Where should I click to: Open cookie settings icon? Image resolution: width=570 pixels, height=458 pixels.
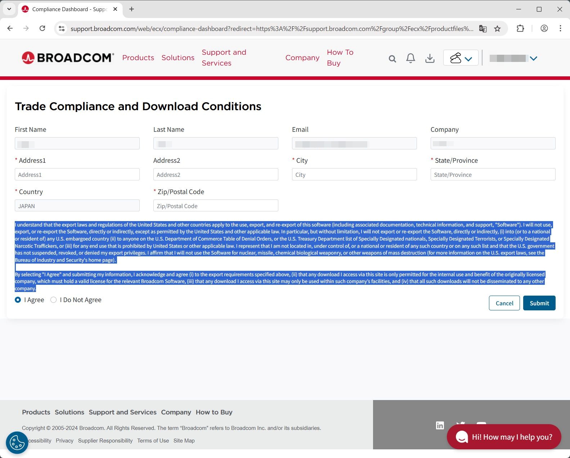(x=17, y=443)
